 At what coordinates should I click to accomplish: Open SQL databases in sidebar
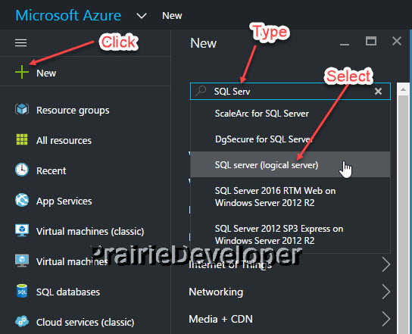coord(68,292)
